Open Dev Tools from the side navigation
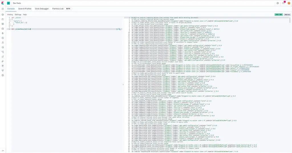This screenshot has width=292, height=153. [x=3, y=66]
